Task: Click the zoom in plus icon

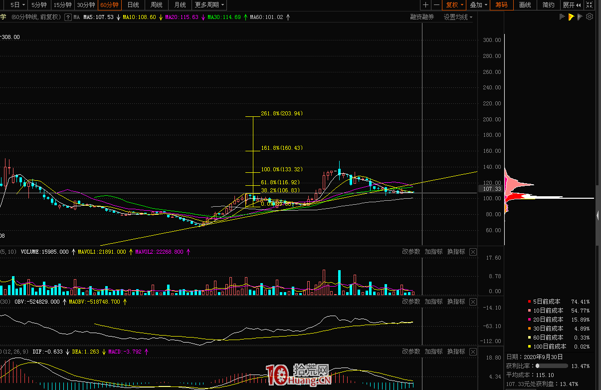Action: coord(425,5)
